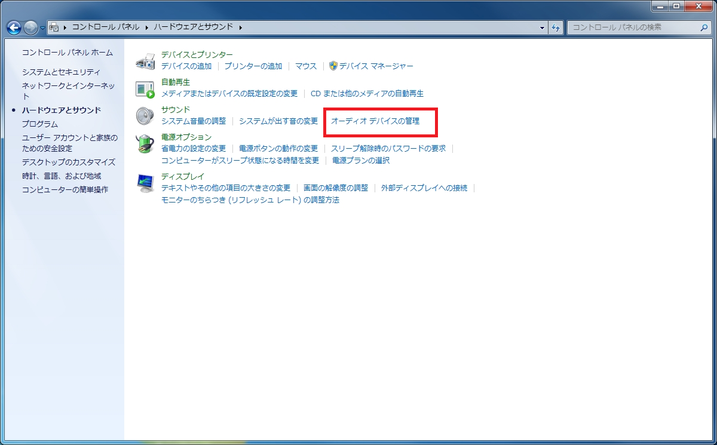717x445 pixels.
Task: Open the recent pages dropdown arrow
Action: (42, 28)
